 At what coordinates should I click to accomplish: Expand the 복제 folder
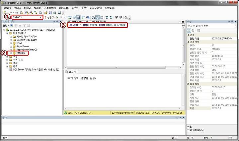pos(7,63)
